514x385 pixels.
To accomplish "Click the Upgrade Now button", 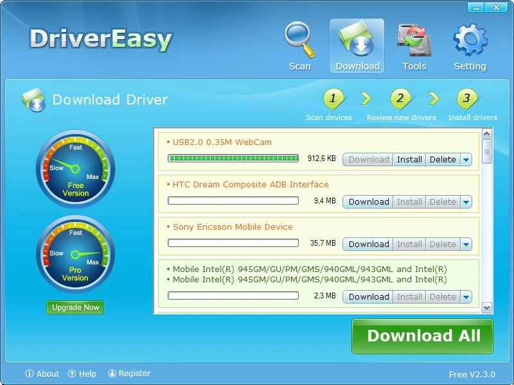I will point(75,307).
